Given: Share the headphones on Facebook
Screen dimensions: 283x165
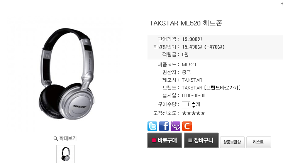Looking at the screenshot, I should 164,126.
